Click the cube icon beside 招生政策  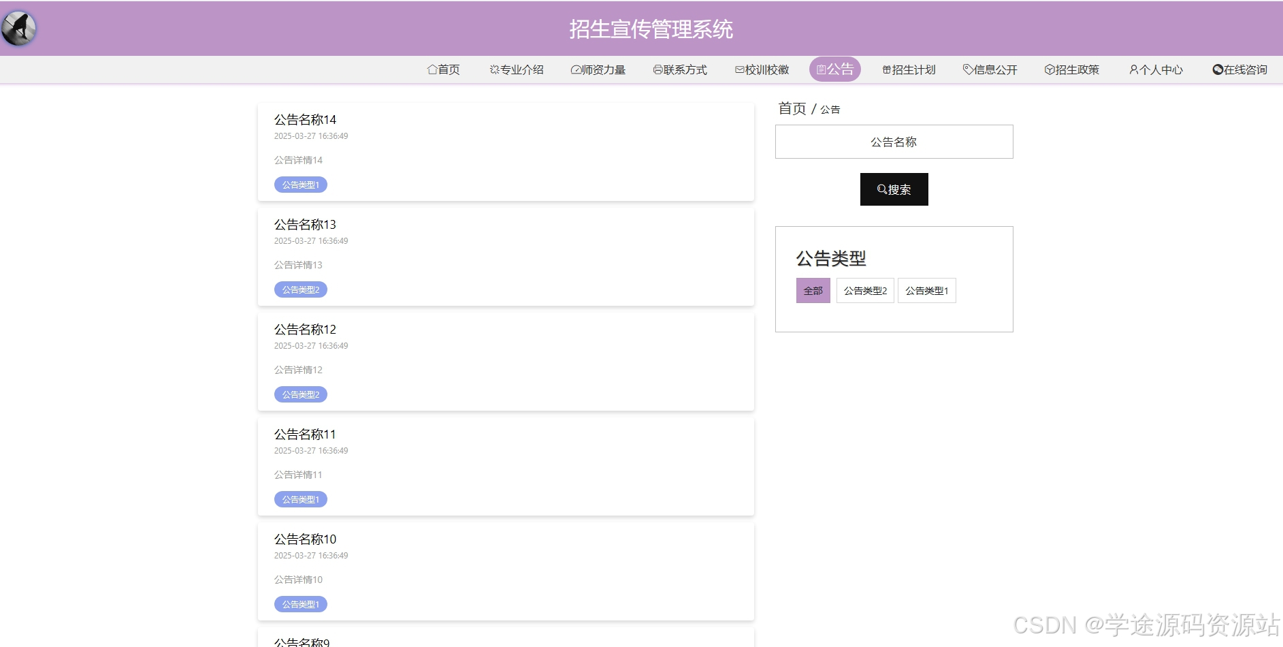pos(1050,69)
